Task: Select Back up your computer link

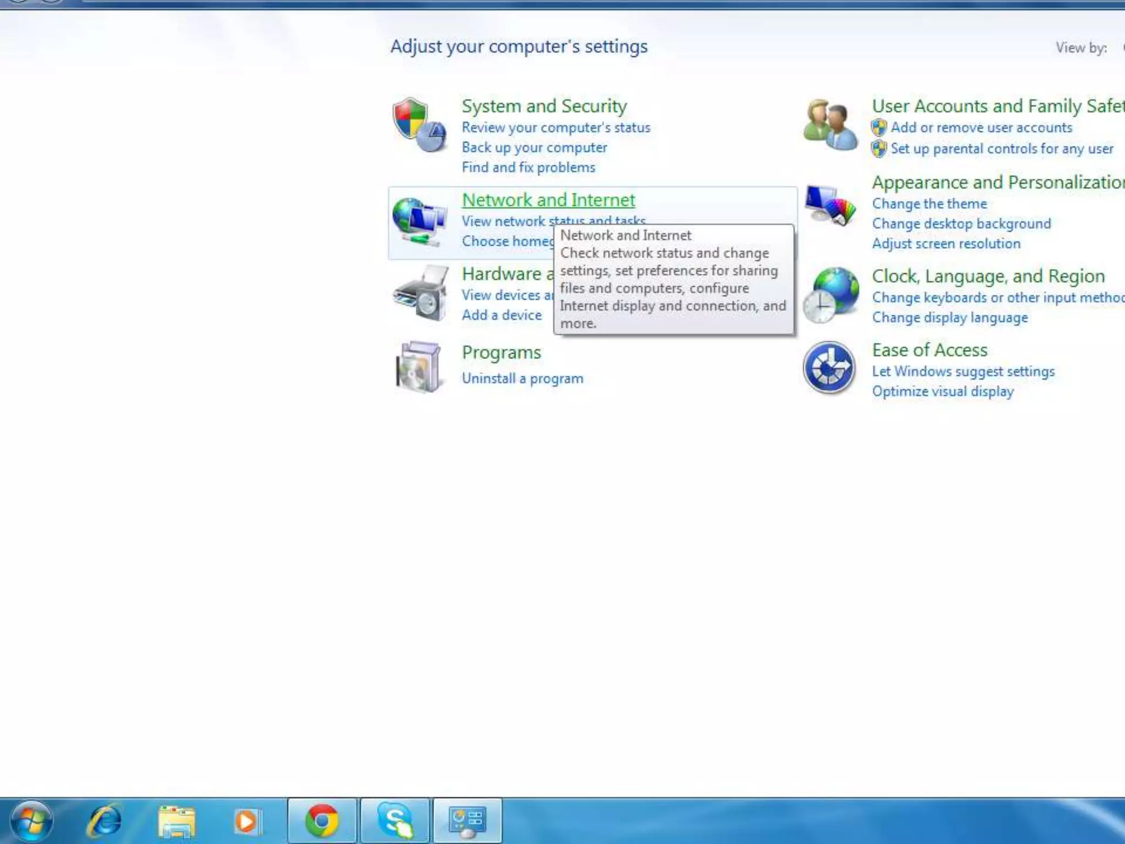Action: 534,148
